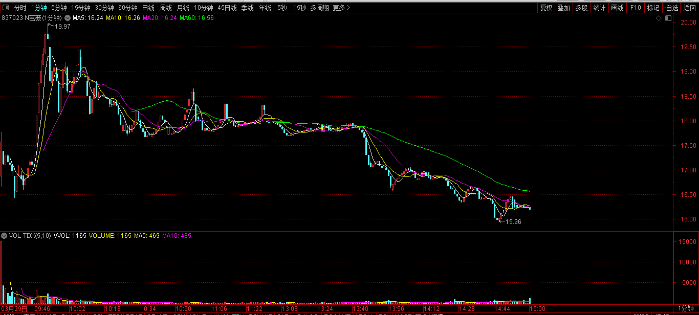
Task: Open the 标记 marking tool
Action: point(653,8)
